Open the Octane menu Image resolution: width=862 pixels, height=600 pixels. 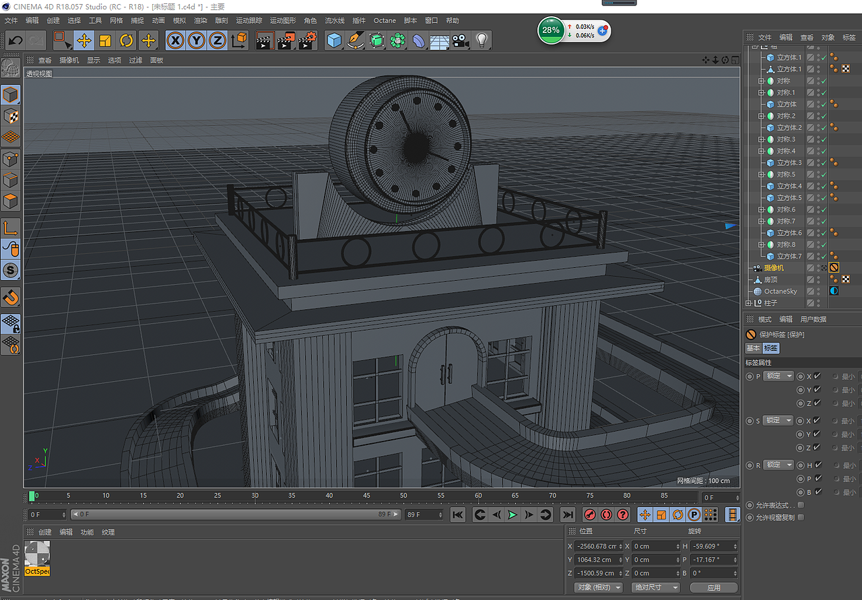point(385,20)
